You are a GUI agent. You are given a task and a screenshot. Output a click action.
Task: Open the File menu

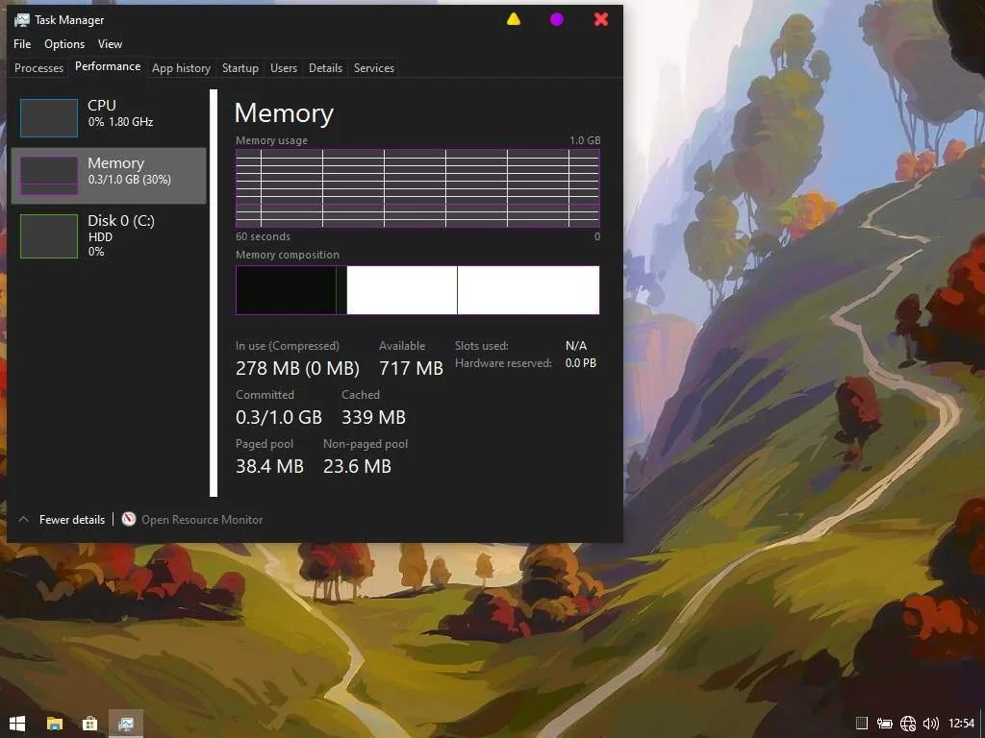tap(22, 44)
